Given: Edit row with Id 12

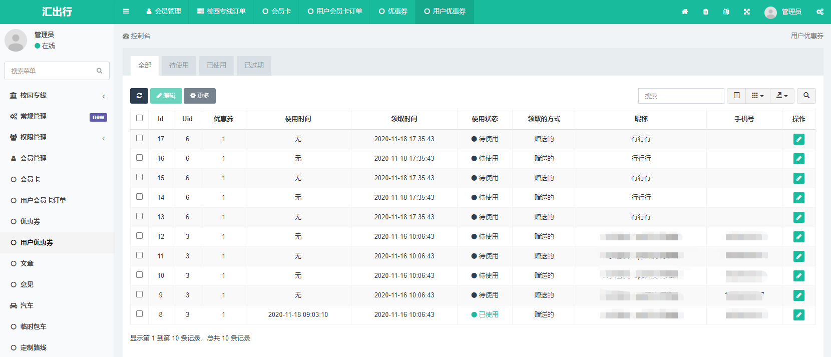Looking at the screenshot, I should tap(799, 237).
